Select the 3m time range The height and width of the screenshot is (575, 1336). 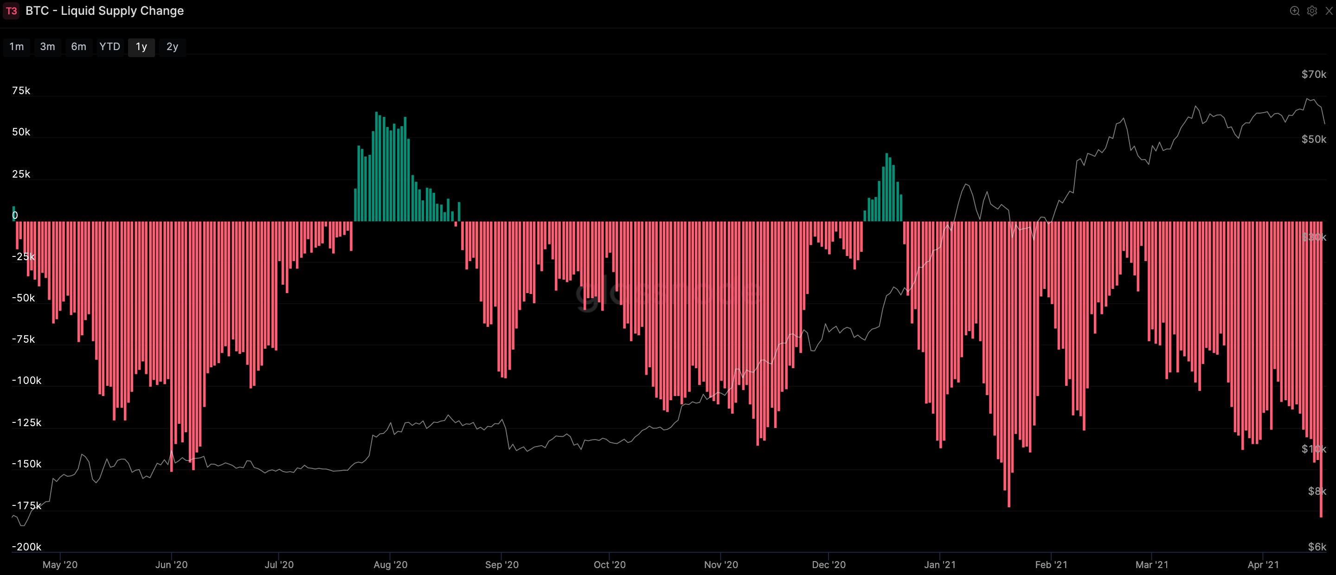click(48, 47)
